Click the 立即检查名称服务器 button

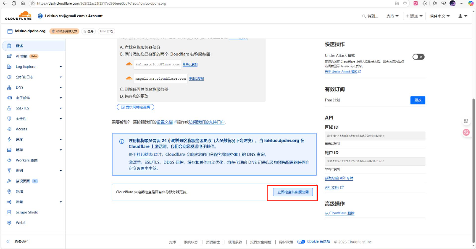click(x=293, y=192)
